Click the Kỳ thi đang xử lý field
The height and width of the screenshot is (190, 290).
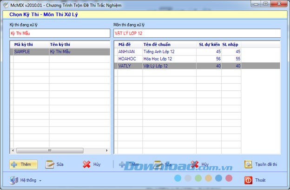(59, 33)
